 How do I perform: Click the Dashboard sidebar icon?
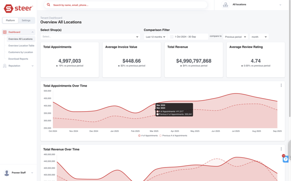(x=5, y=32)
